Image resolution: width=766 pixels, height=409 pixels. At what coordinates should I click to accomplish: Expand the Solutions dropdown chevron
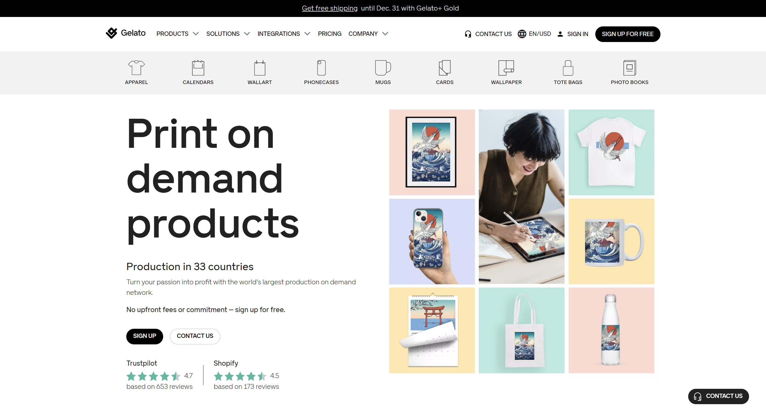click(x=247, y=34)
